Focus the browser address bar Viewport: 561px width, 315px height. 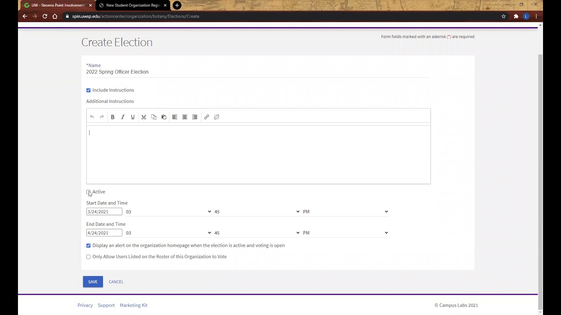click(280, 16)
